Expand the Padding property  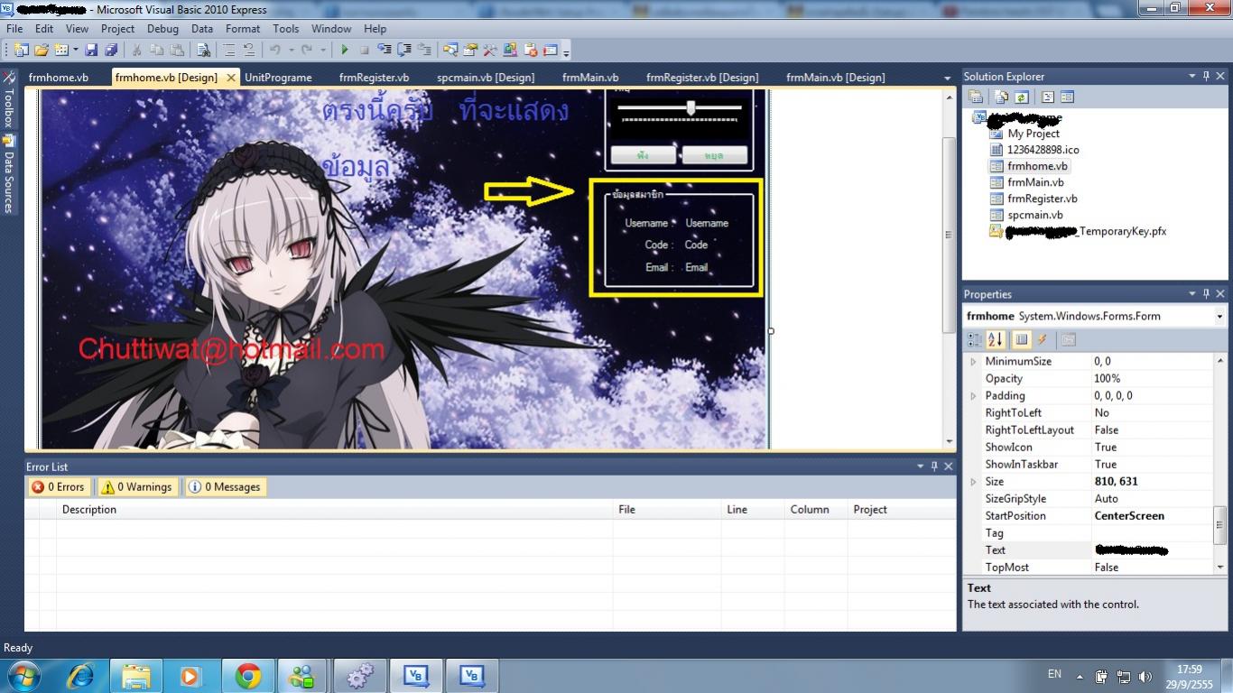(973, 395)
